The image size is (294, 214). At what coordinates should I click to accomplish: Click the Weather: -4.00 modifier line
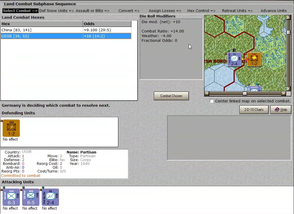pyautogui.click(x=156, y=36)
